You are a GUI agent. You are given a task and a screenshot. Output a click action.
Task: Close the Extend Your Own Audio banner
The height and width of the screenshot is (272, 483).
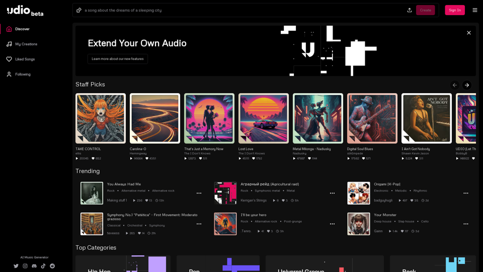(x=469, y=33)
